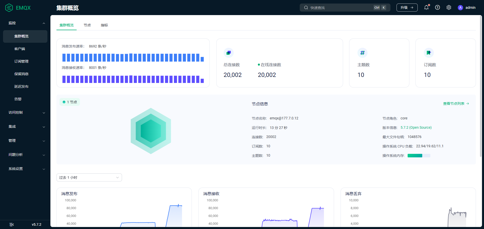Open the 过去 1 小时 time range dropdown
Viewport: 484px width, 229px height.
coord(89,177)
